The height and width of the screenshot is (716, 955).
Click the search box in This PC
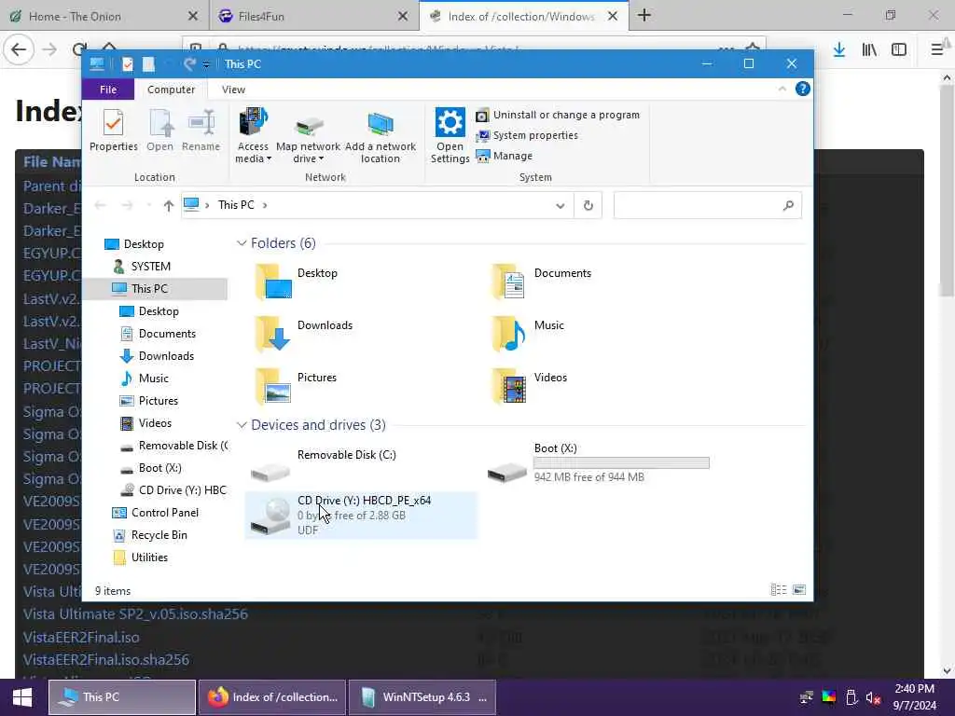click(x=707, y=205)
